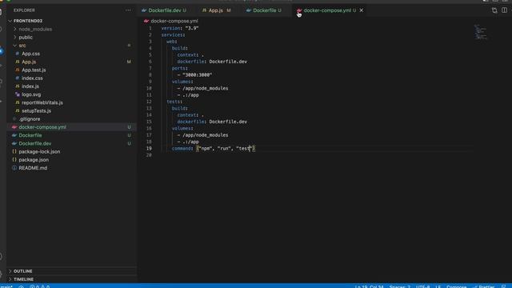Image resolution: width=512 pixels, height=288 pixels.
Task: Collapse the src folder
Action: click(x=22, y=46)
